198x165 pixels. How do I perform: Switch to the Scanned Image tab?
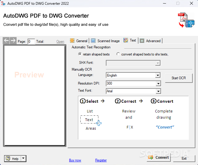(x=105, y=41)
